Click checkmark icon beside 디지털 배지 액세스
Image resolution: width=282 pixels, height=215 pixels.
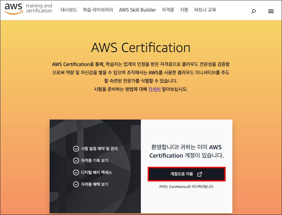tap(76, 172)
